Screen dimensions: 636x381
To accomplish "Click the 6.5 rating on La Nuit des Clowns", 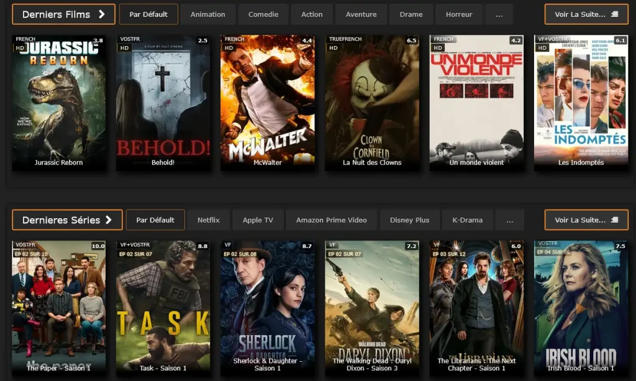I will (x=411, y=40).
